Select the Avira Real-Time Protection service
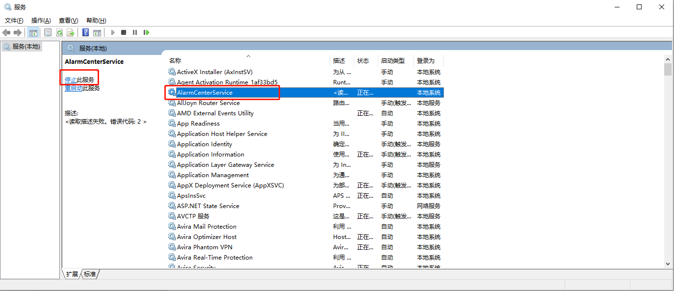 click(305, 258)
